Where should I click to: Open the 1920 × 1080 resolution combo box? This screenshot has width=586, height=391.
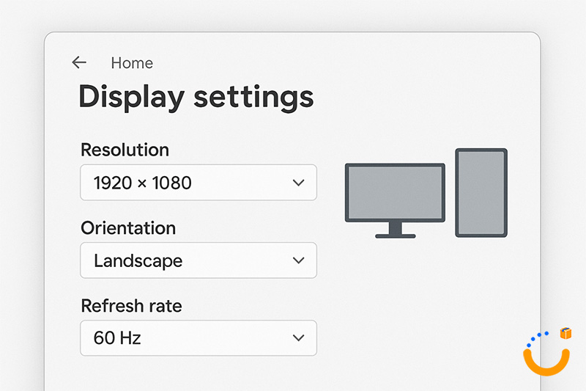[x=198, y=183]
